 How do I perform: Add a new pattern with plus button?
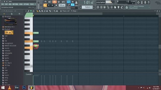[x=94, y=7]
